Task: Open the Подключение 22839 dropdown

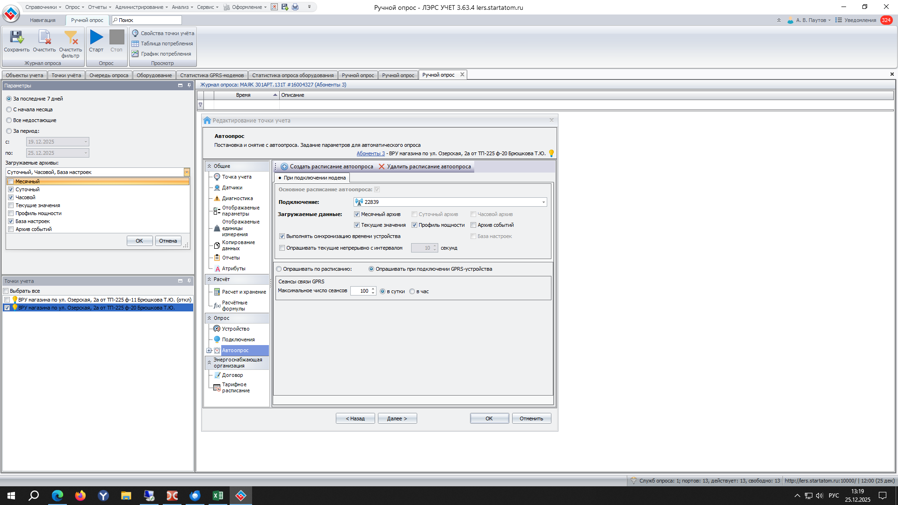Action: click(543, 202)
